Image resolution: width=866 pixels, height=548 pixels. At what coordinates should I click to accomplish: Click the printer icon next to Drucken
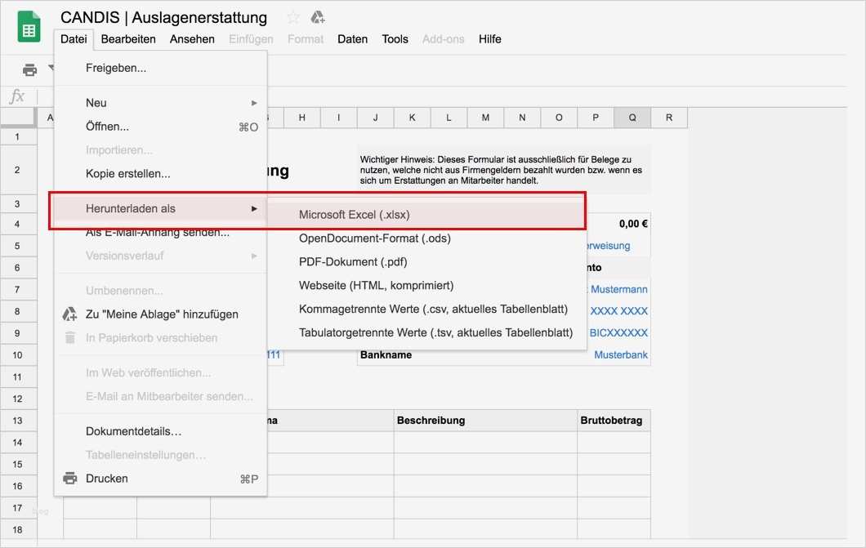tap(70, 478)
